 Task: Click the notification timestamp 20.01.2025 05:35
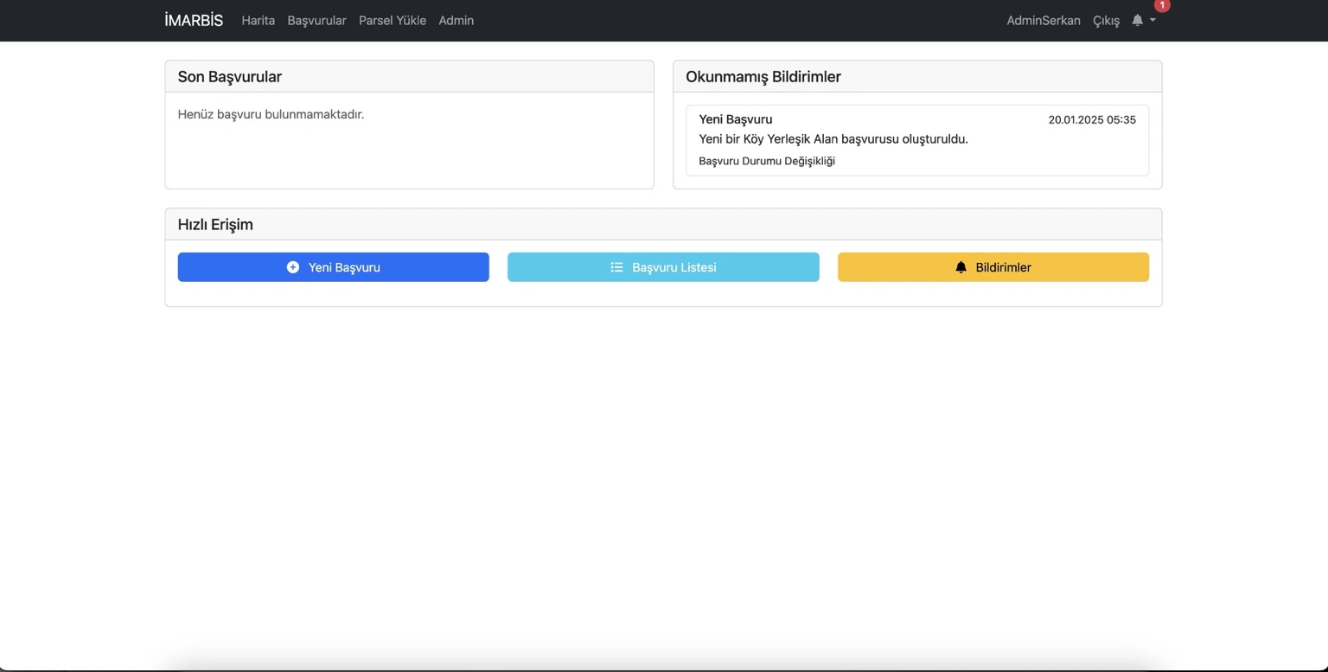click(x=1091, y=119)
